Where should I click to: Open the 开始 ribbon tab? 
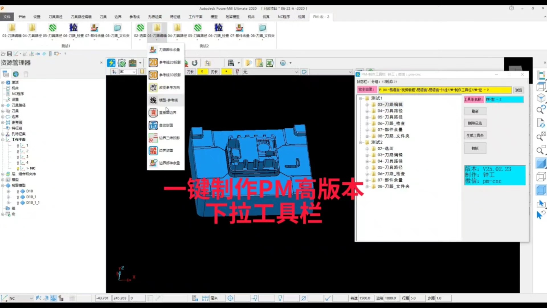[x=22, y=17]
